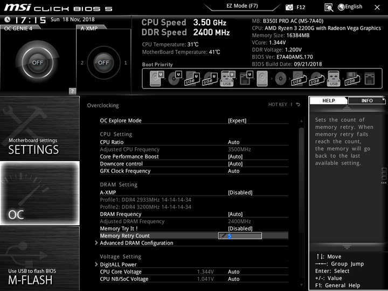Screen dimensions: 388x291
Task: Toggle the OC Genie 4 OFF button
Action: (37, 63)
